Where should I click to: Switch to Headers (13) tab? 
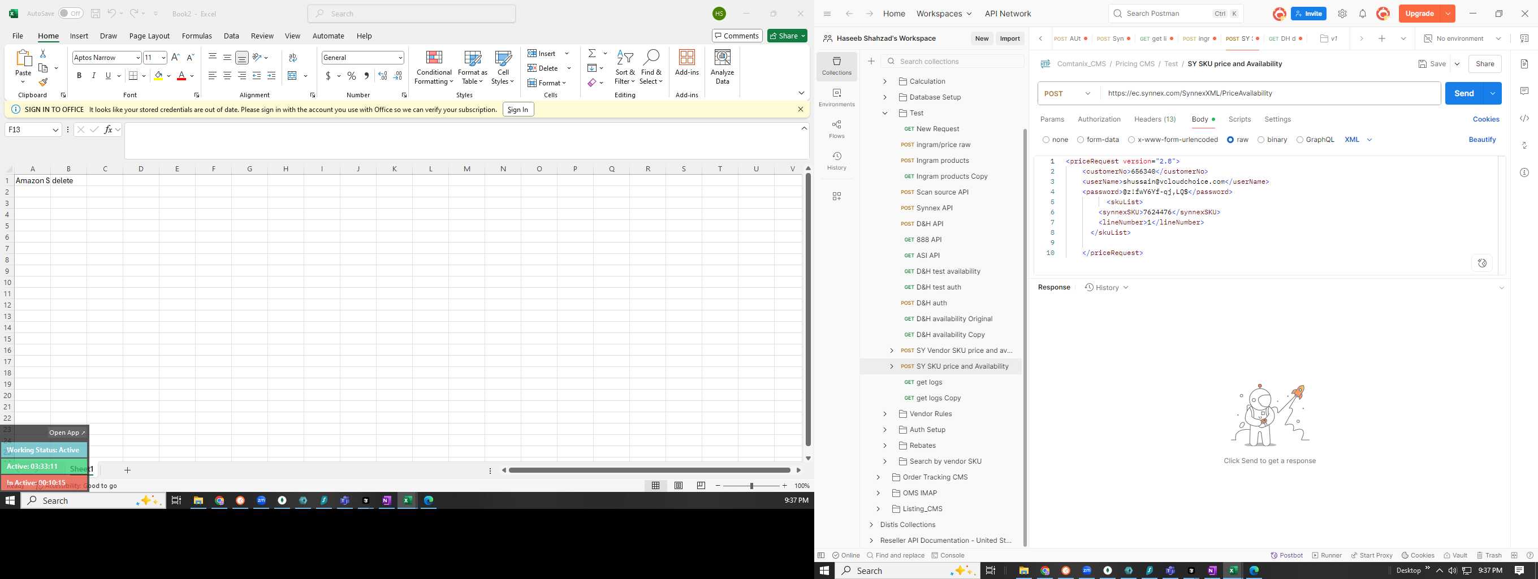point(1155,119)
